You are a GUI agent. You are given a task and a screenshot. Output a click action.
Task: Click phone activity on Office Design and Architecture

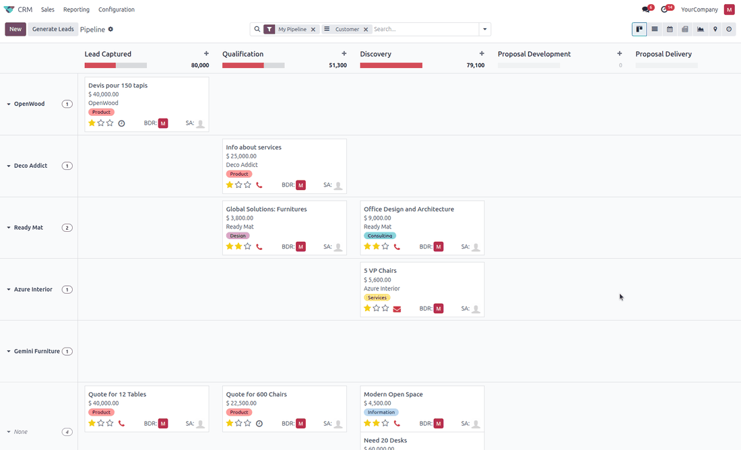(397, 247)
